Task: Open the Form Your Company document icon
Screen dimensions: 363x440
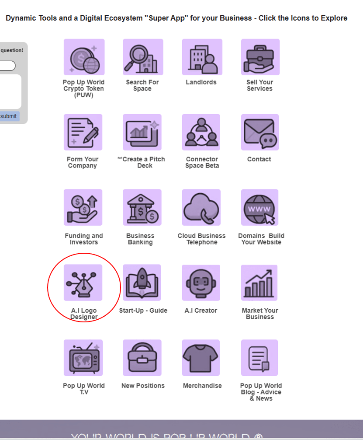Action: click(83, 133)
